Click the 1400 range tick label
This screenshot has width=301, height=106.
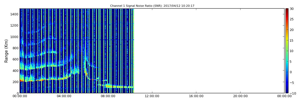coord(14,14)
